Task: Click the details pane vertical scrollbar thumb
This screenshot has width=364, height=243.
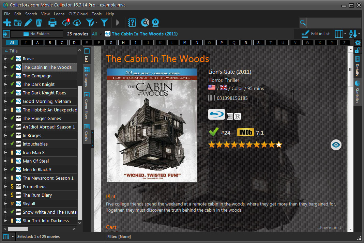Action: (350, 70)
